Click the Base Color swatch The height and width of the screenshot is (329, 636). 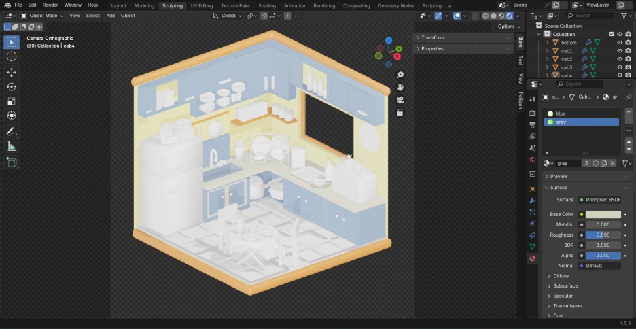tap(598, 214)
